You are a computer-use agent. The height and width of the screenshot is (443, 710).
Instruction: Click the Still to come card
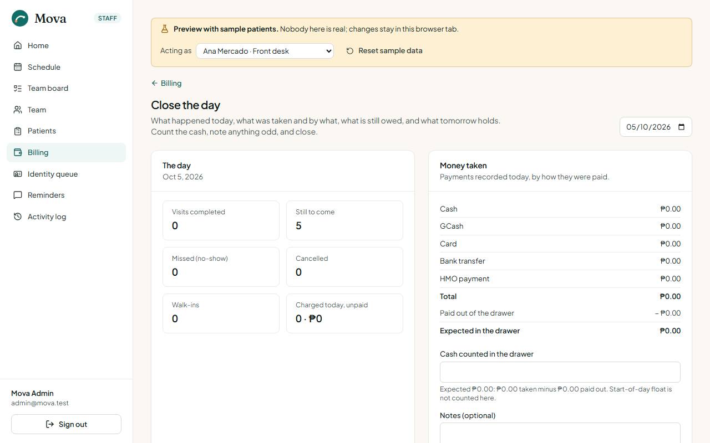344,220
